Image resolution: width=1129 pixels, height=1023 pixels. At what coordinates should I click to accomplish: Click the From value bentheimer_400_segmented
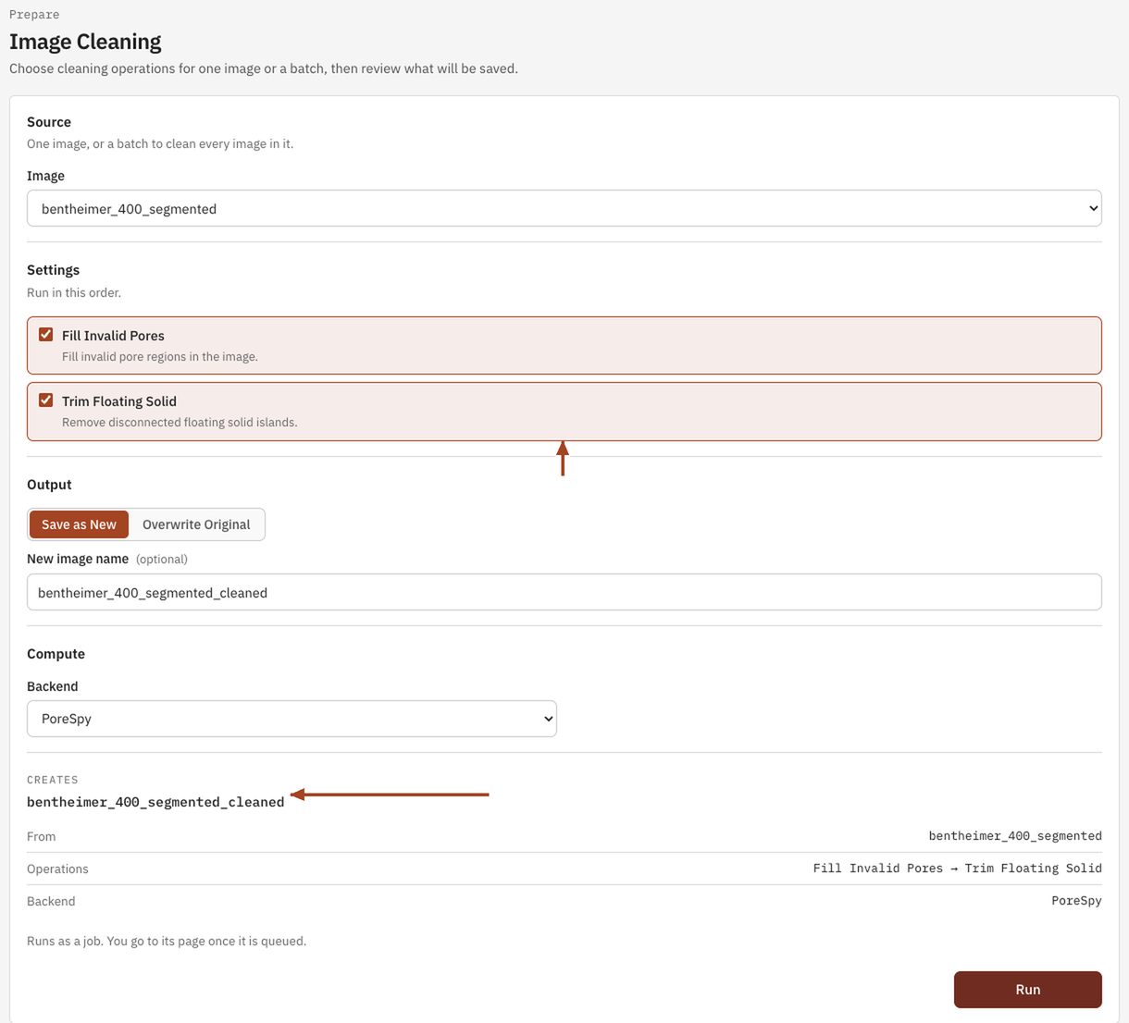[1015, 836]
